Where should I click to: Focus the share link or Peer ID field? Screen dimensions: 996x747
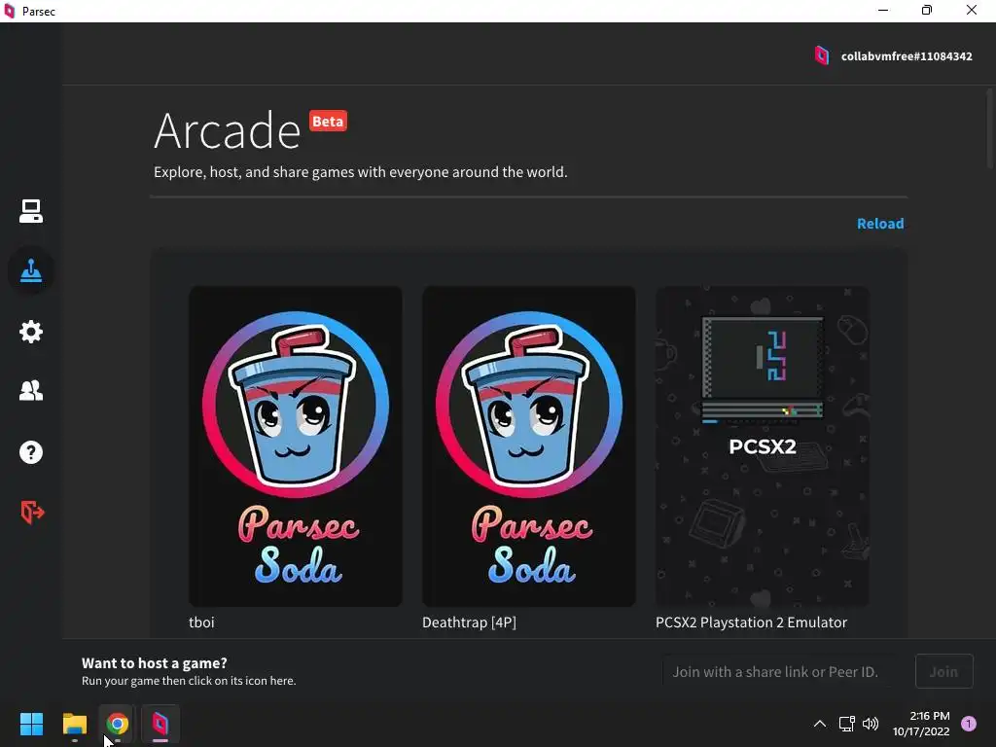point(785,671)
